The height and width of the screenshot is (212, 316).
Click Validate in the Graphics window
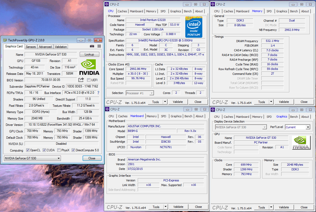284,207
